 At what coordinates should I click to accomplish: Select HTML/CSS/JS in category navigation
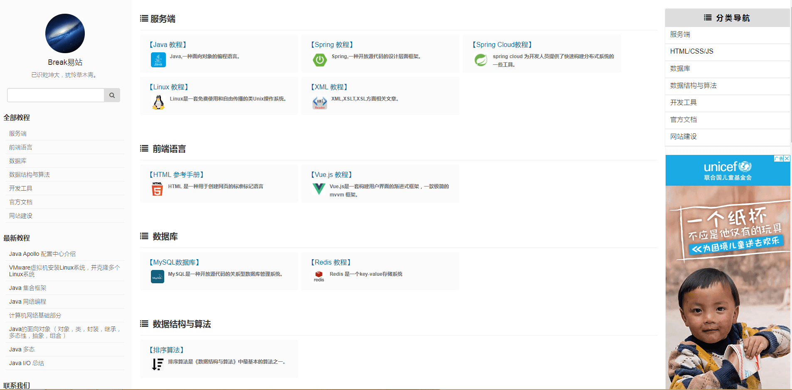(691, 52)
